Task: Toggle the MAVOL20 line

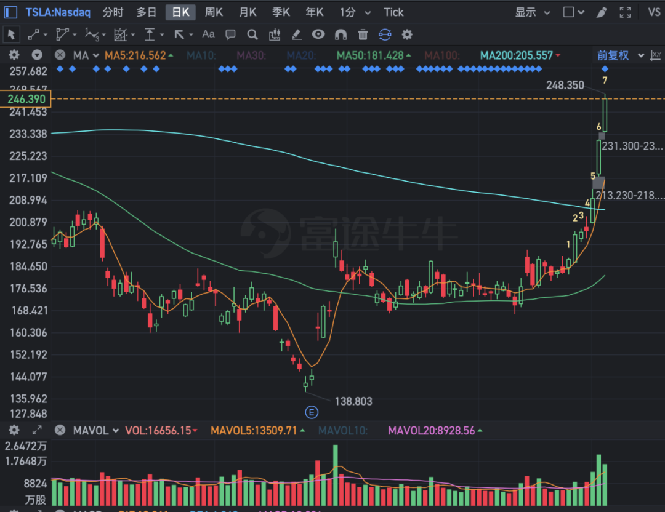Action: tap(435, 431)
